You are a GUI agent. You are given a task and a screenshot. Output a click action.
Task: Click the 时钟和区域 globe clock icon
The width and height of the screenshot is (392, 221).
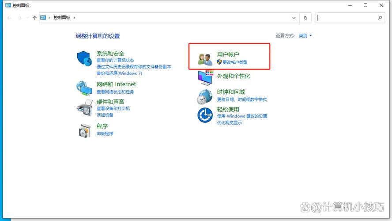pyautogui.click(x=205, y=96)
